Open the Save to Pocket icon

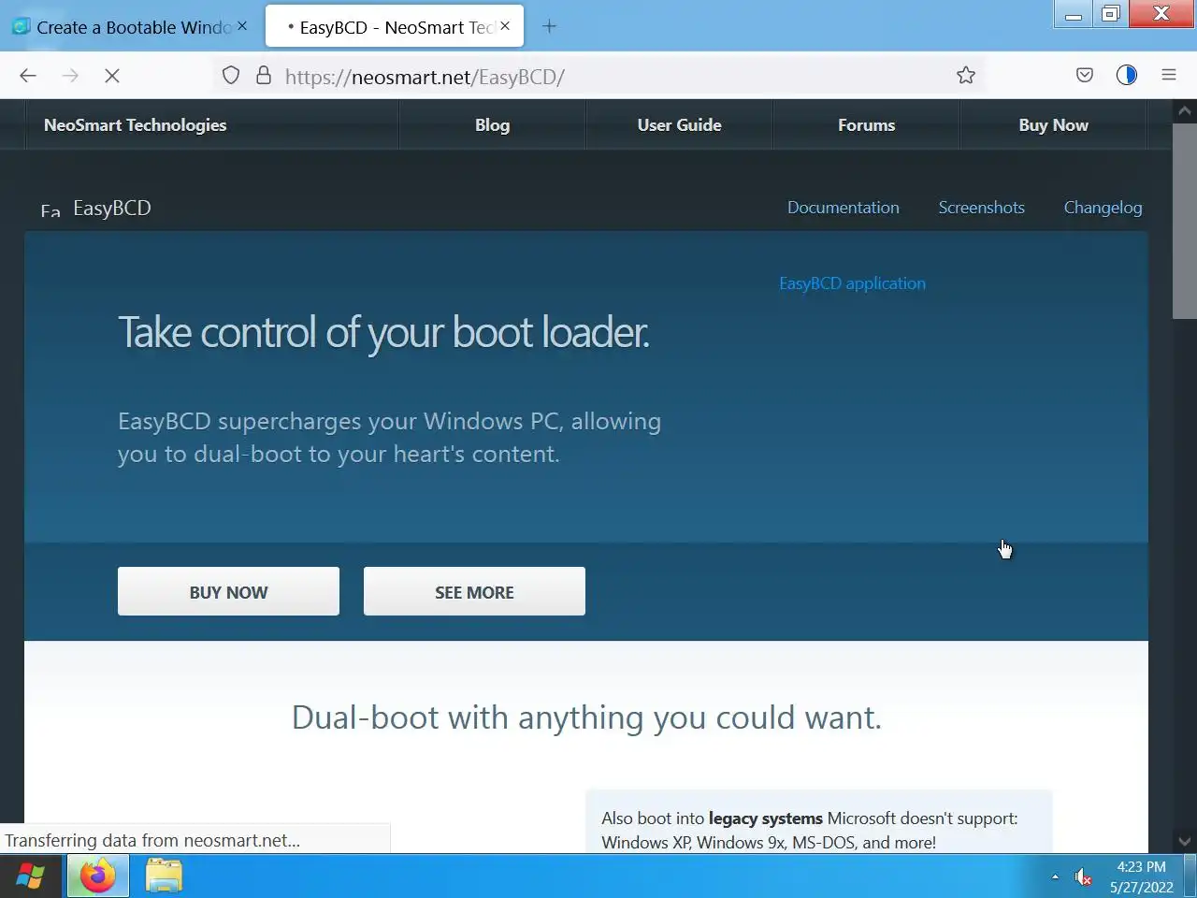[x=1085, y=76]
